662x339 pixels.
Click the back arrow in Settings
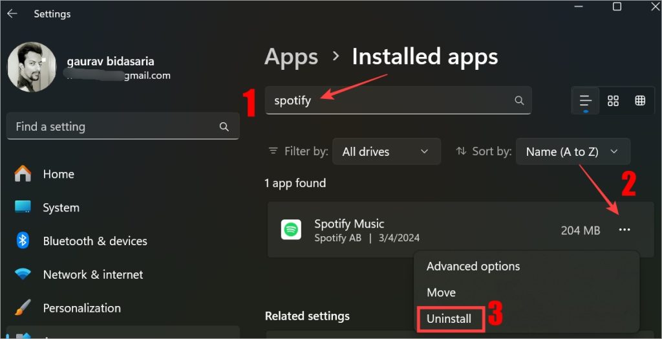[12, 14]
